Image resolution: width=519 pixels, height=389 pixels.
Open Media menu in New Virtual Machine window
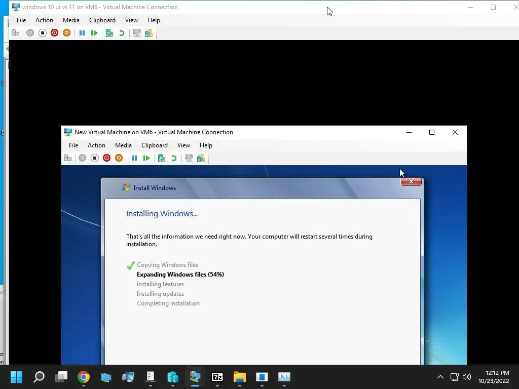[124, 145]
